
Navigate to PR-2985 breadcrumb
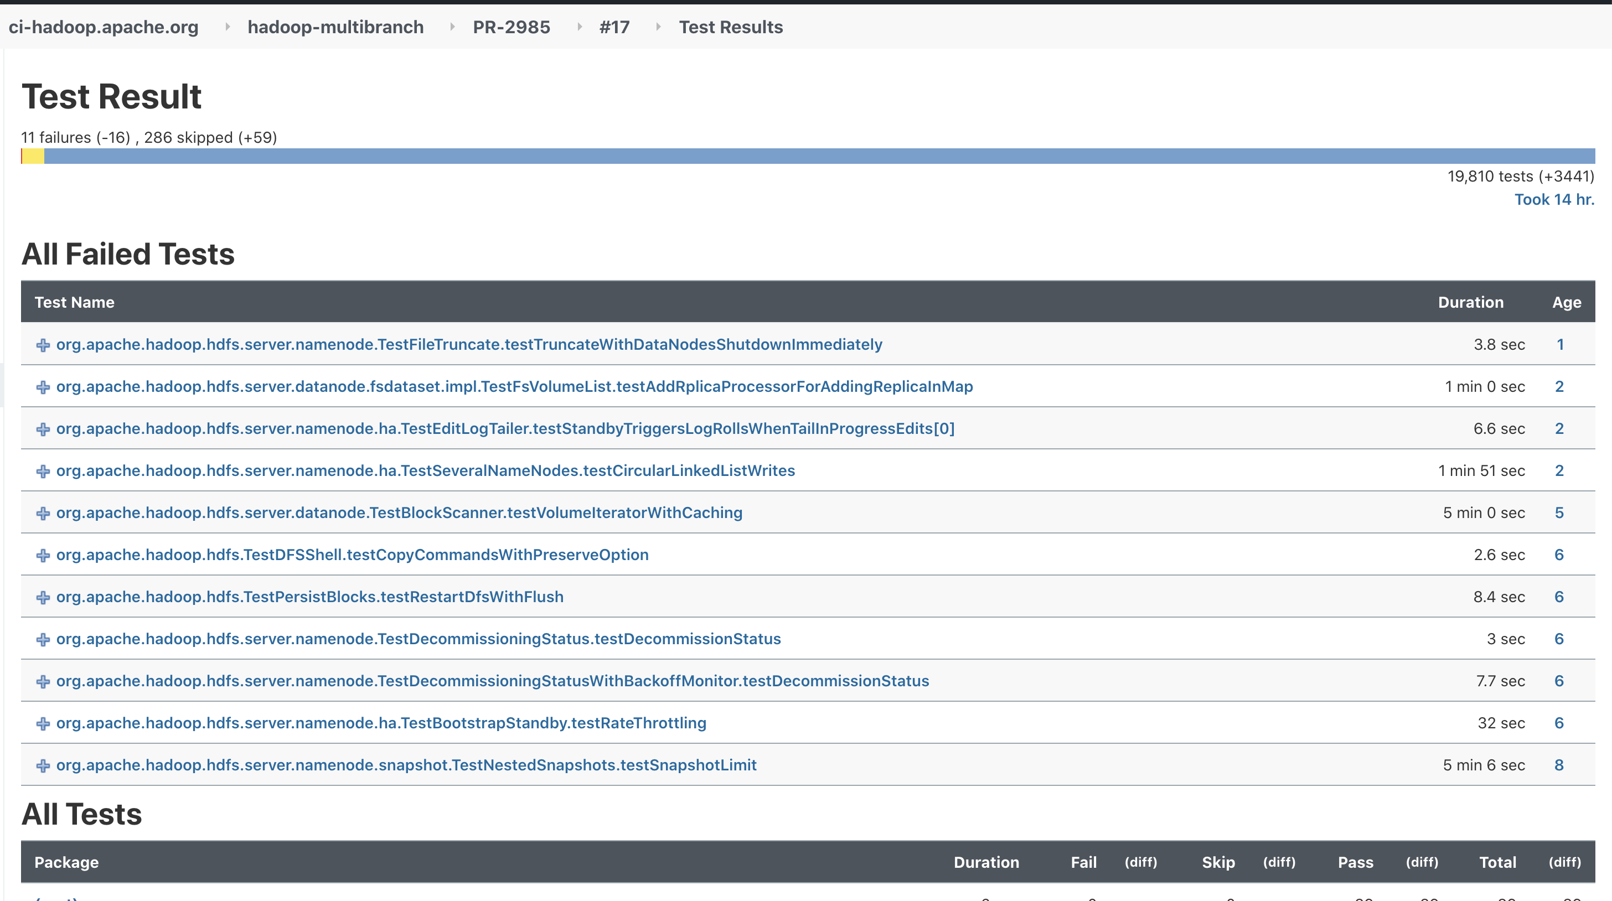pyautogui.click(x=512, y=27)
